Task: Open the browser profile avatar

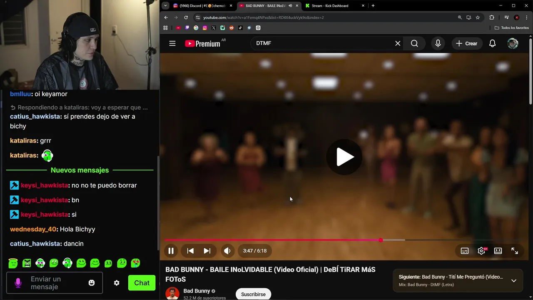Action: tap(516, 17)
